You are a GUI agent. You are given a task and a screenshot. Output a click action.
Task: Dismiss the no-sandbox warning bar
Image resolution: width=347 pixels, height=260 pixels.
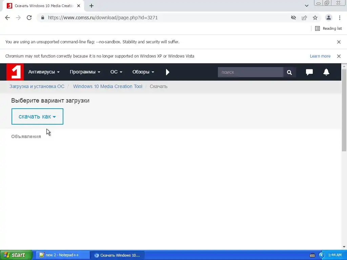(339, 42)
